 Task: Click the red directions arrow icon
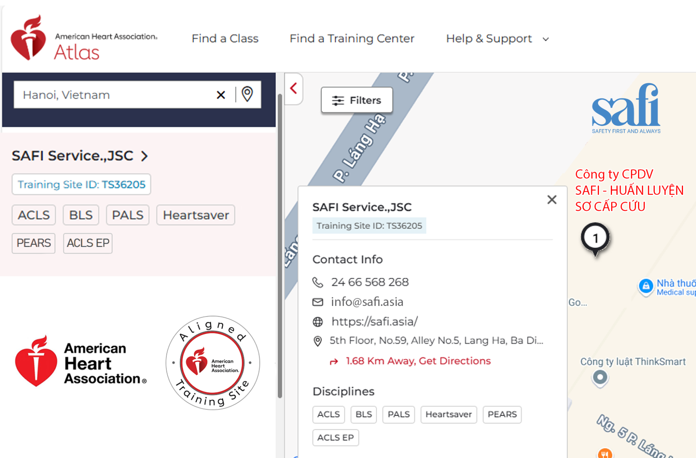tap(334, 361)
